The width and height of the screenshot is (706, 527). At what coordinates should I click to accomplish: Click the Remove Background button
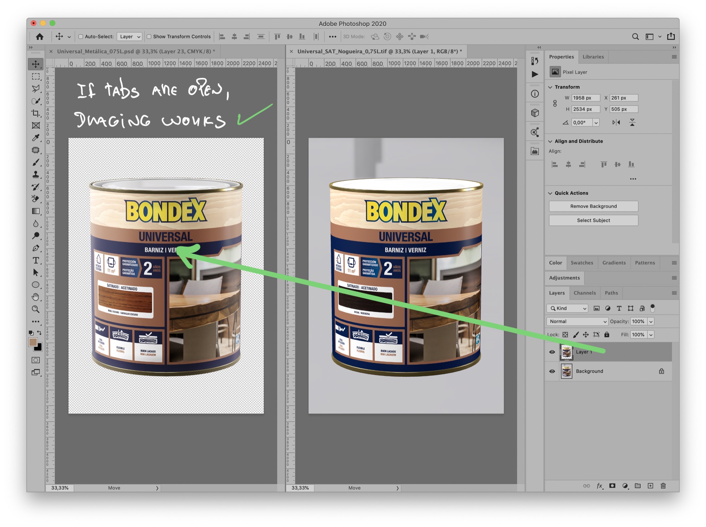(593, 206)
